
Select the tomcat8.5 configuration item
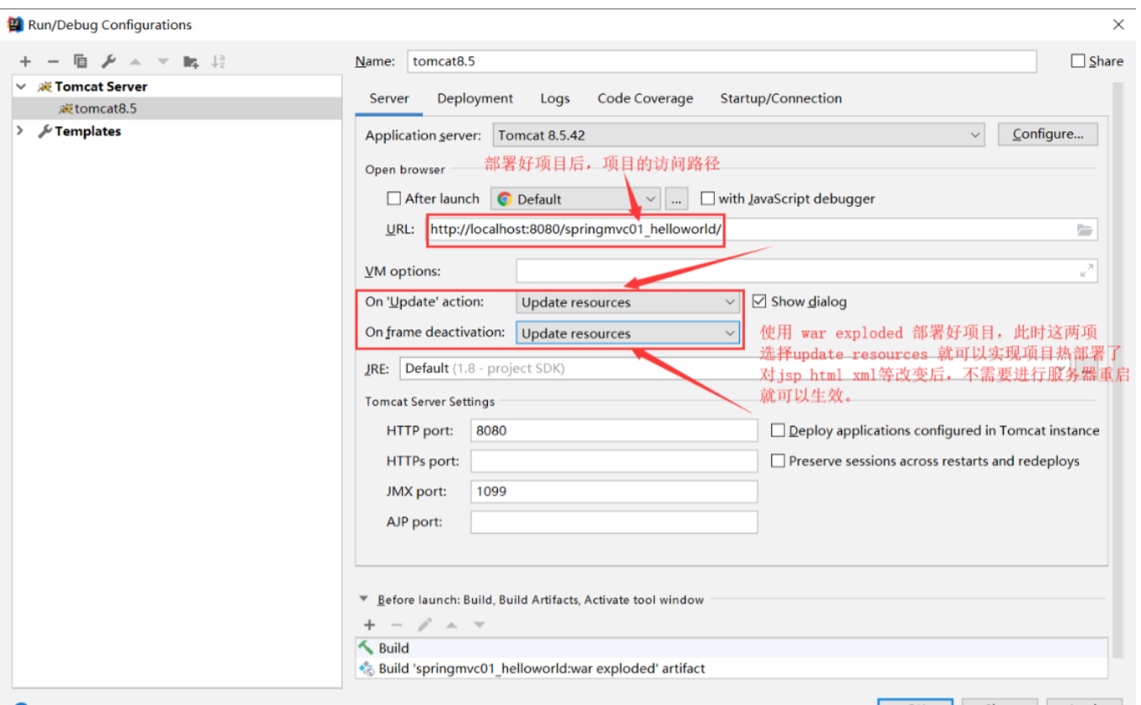(177, 109)
